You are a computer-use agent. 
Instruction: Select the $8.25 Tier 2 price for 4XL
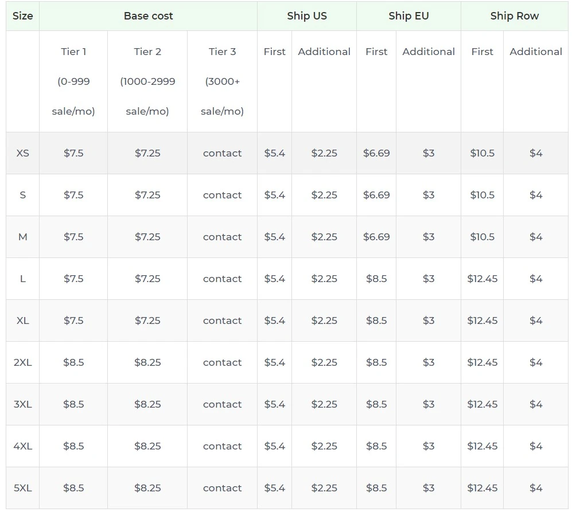(147, 446)
